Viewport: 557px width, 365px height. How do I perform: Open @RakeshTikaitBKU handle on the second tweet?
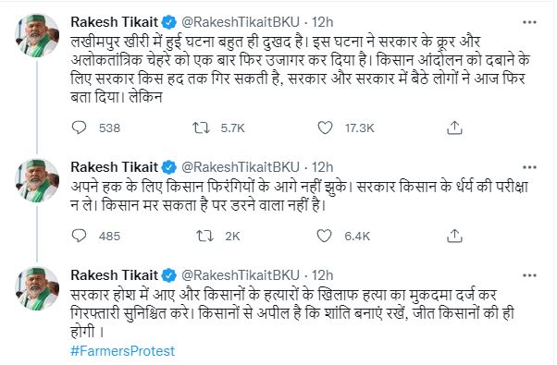241,167
